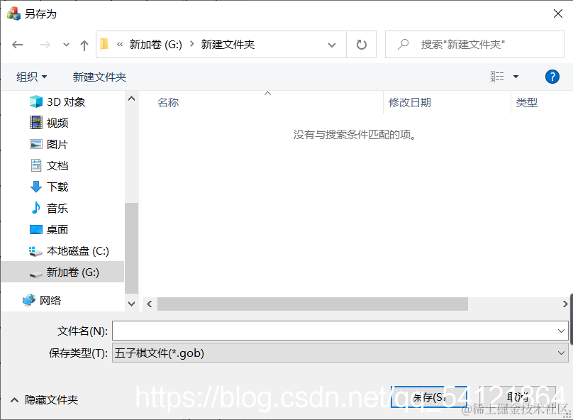Image resolution: width=573 pixels, height=420 pixels.
Task: Click the file list horizontal scrollbar thumb
Action: click(x=313, y=304)
